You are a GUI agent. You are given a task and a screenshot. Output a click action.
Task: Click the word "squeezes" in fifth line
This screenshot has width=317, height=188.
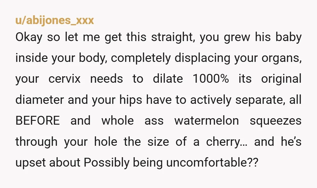276,121
